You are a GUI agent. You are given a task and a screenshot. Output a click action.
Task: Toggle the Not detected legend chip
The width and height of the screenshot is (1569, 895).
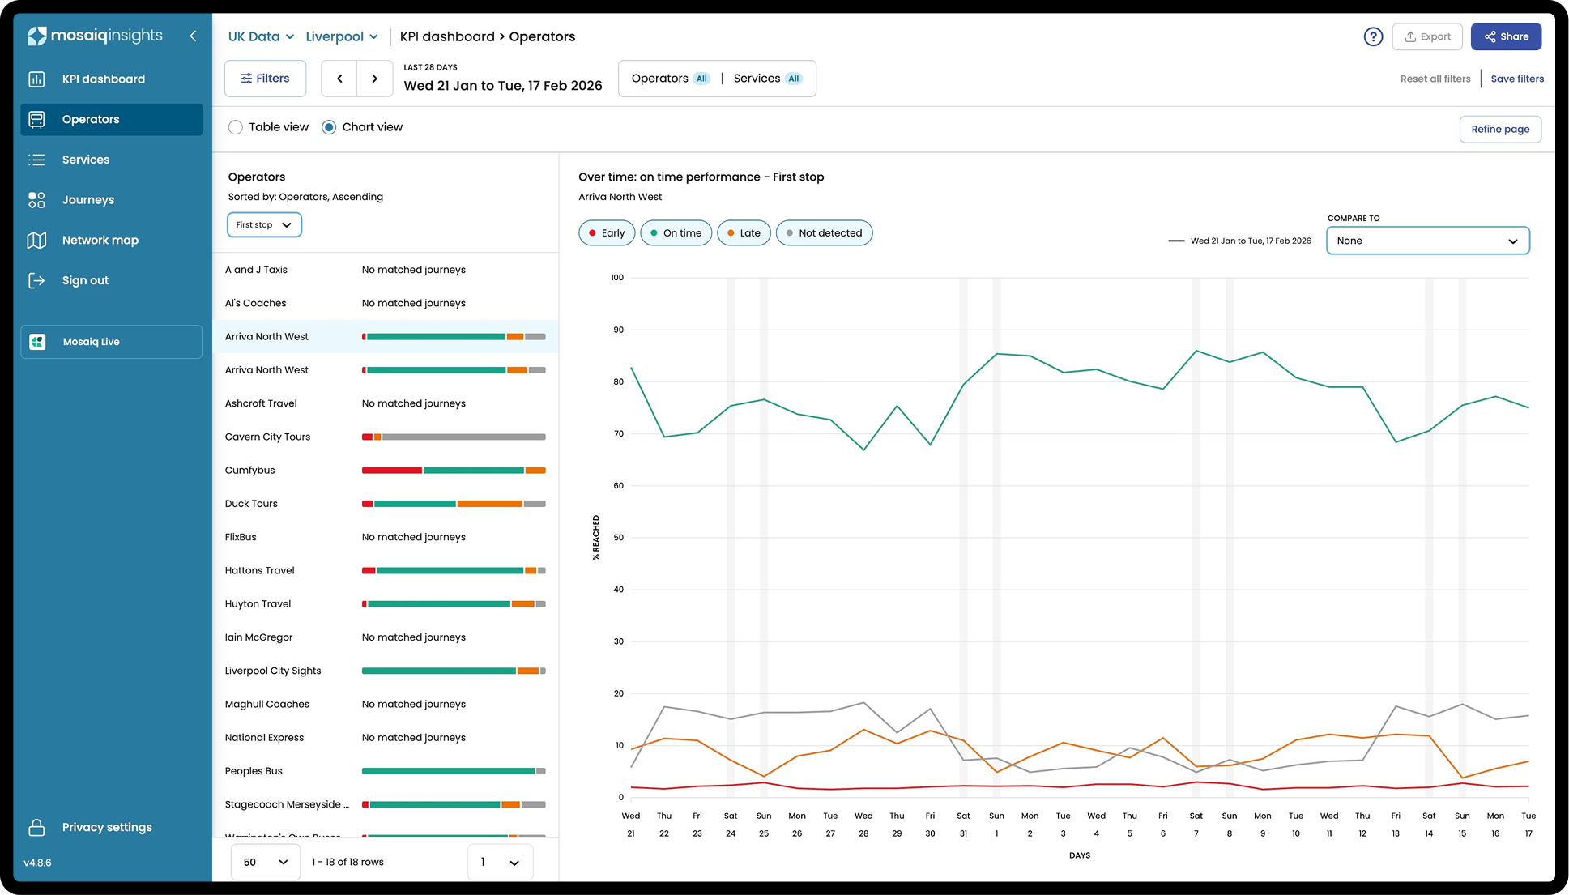click(824, 233)
